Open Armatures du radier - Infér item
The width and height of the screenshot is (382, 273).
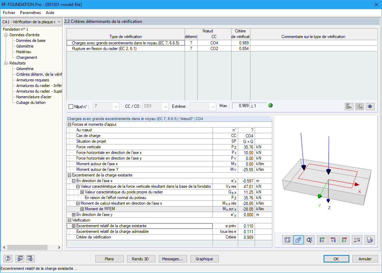click(x=39, y=86)
